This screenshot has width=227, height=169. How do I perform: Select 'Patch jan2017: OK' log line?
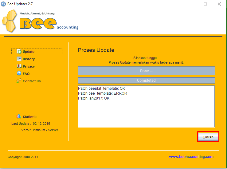click(x=94, y=98)
